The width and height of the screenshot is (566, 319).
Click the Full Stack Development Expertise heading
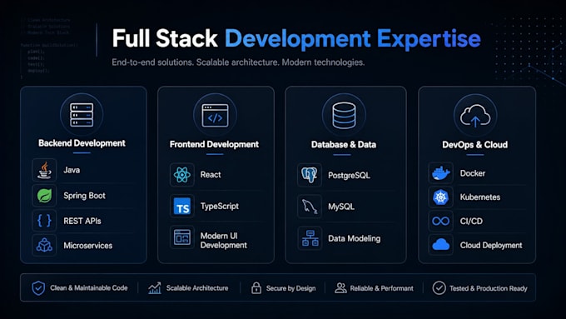(x=296, y=38)
